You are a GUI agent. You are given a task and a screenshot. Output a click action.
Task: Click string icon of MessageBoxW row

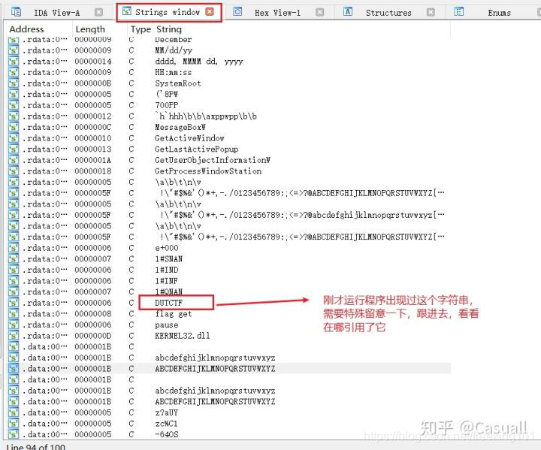tap(13, 128)
